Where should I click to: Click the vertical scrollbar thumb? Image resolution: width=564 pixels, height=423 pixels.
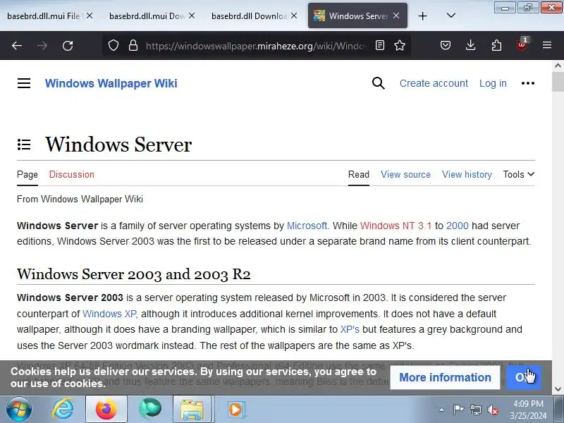tap(558, 81)
